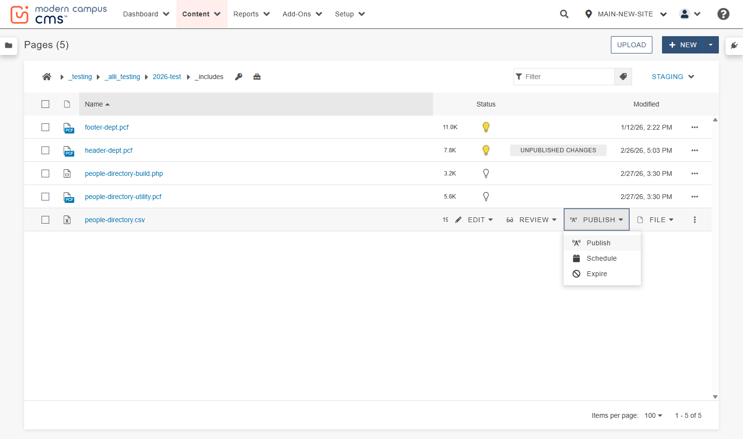Select Expire from the publish menu
Viewport: 743px width, 439px height.
(602, 274)
